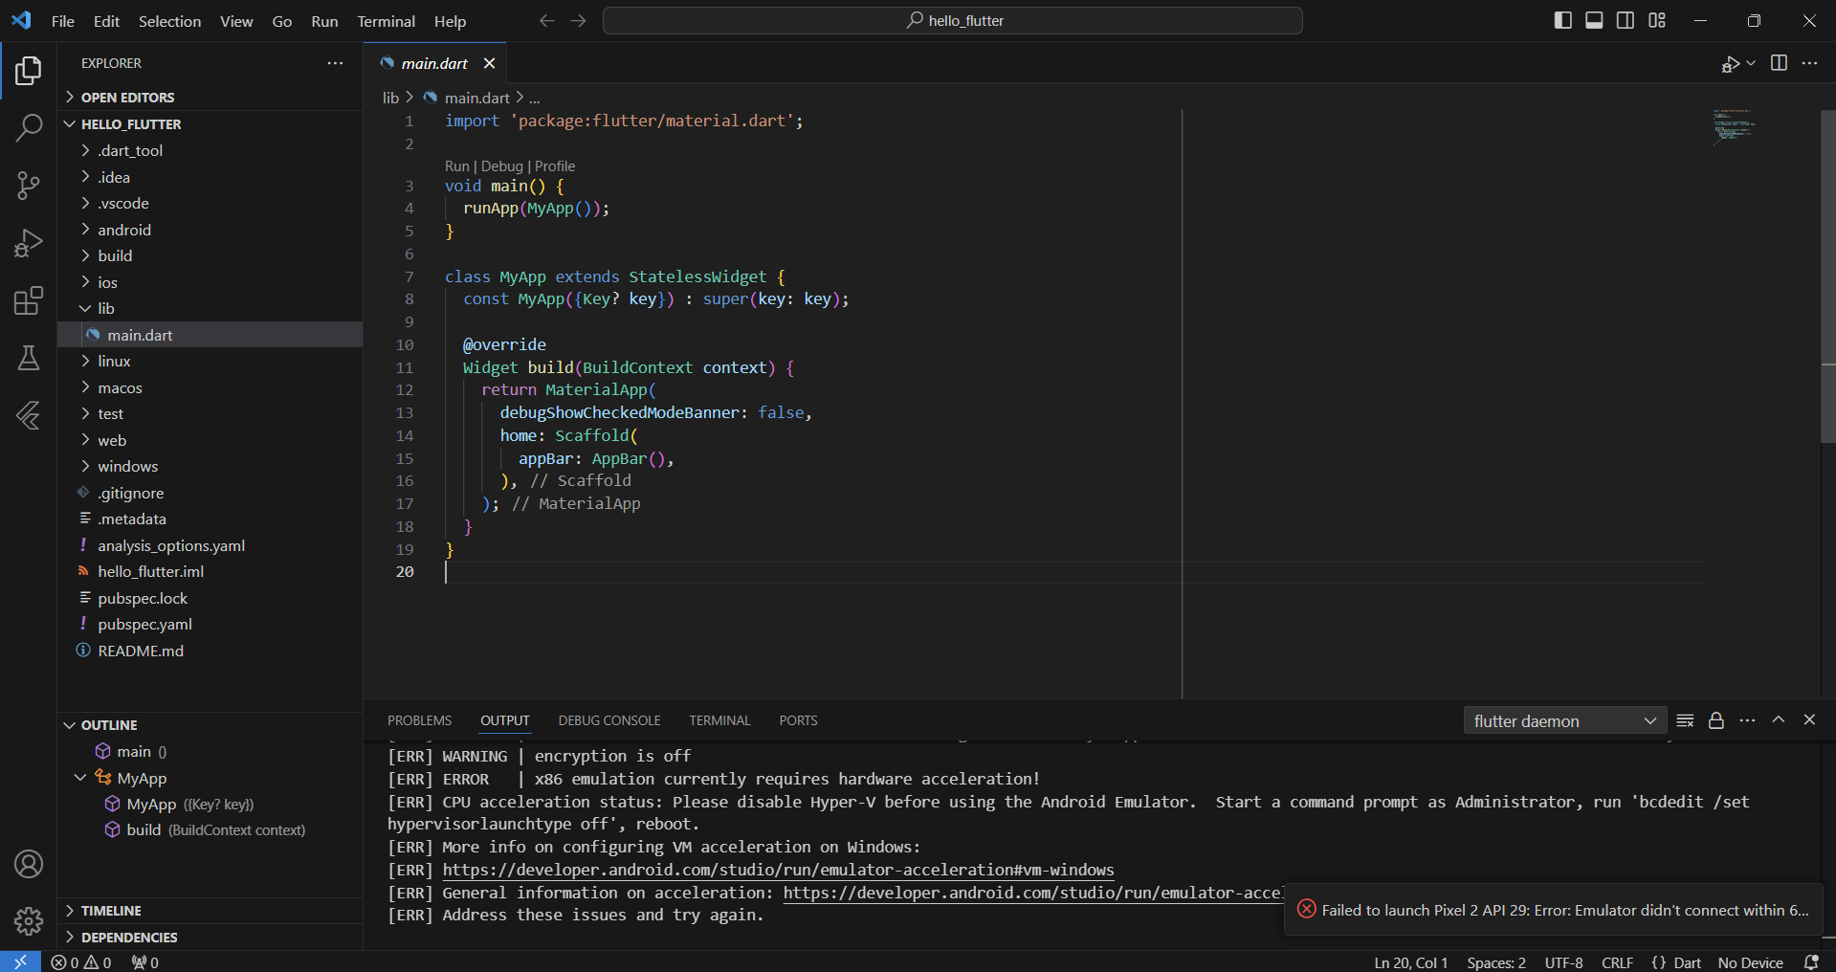Open the Run and Debug view icon
The width and height of the screenshot is (1836, 972).
[29, 243]
